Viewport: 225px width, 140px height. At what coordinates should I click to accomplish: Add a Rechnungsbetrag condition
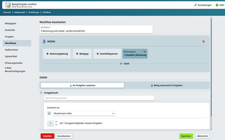click(57, 54)
